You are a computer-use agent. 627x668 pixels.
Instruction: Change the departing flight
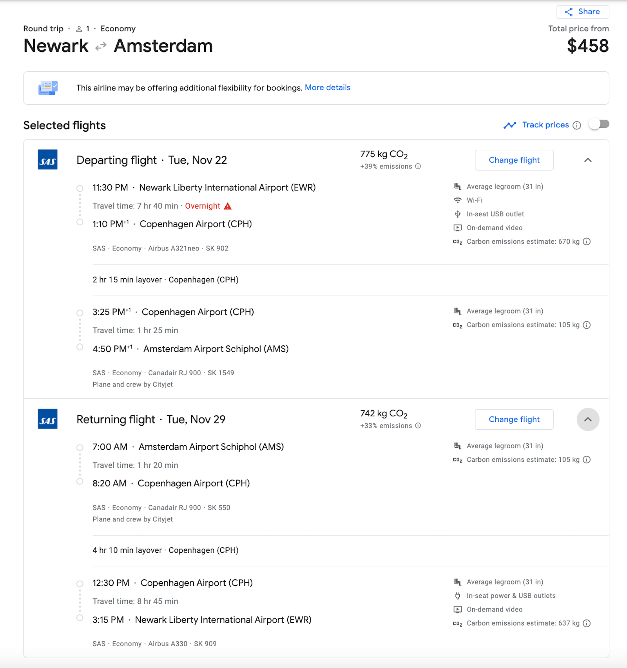[x=514, y=160]
